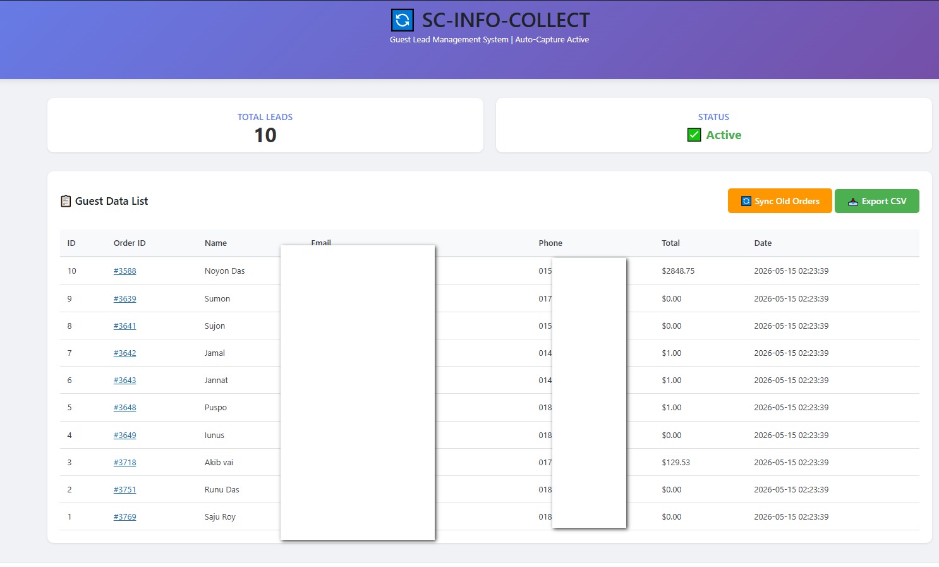Click the green checkmark icon next to Active
This screenshot has height=567, width=939.
coord(694,135)
